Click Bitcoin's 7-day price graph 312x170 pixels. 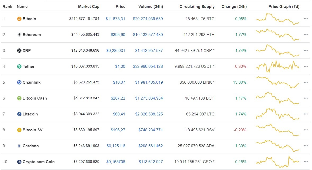(277, 19)
